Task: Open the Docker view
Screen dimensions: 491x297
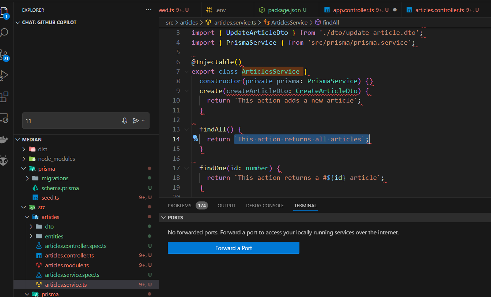Action: coord(4,140)
